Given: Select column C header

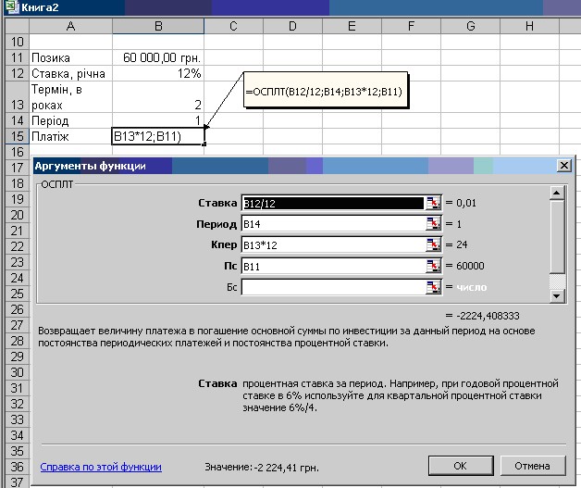Looking at the screenshot, I should tap(233, 26).
